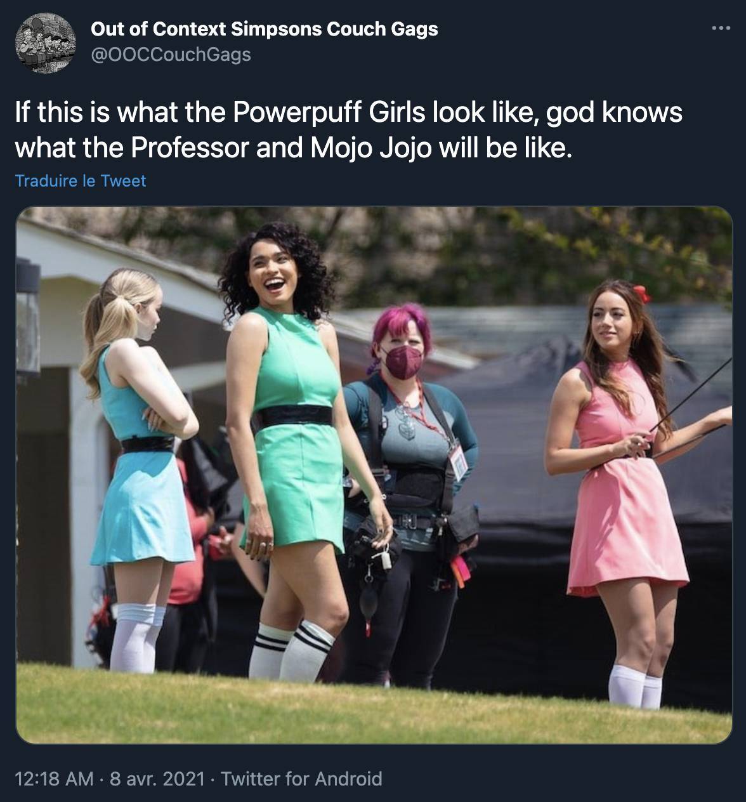Click the black-striped white knee socks

coord(291,650)
